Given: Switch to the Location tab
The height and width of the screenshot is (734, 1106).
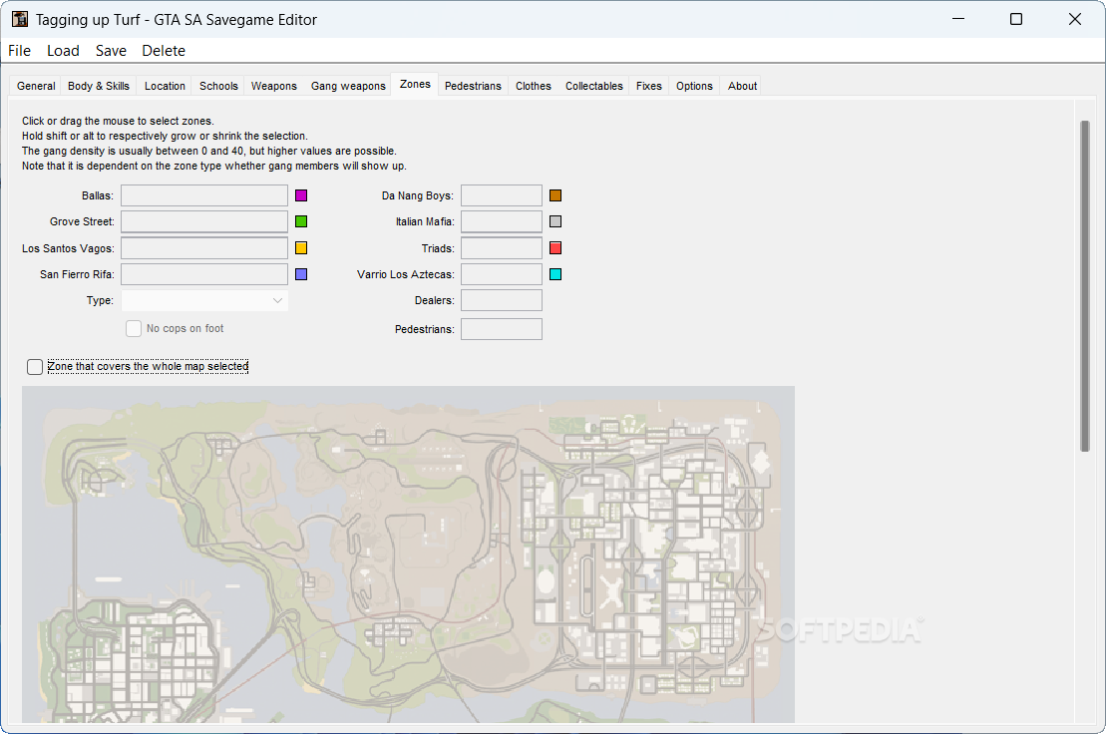Looking at the screenshot, I should pyautogui.click(x=165, y=86).
